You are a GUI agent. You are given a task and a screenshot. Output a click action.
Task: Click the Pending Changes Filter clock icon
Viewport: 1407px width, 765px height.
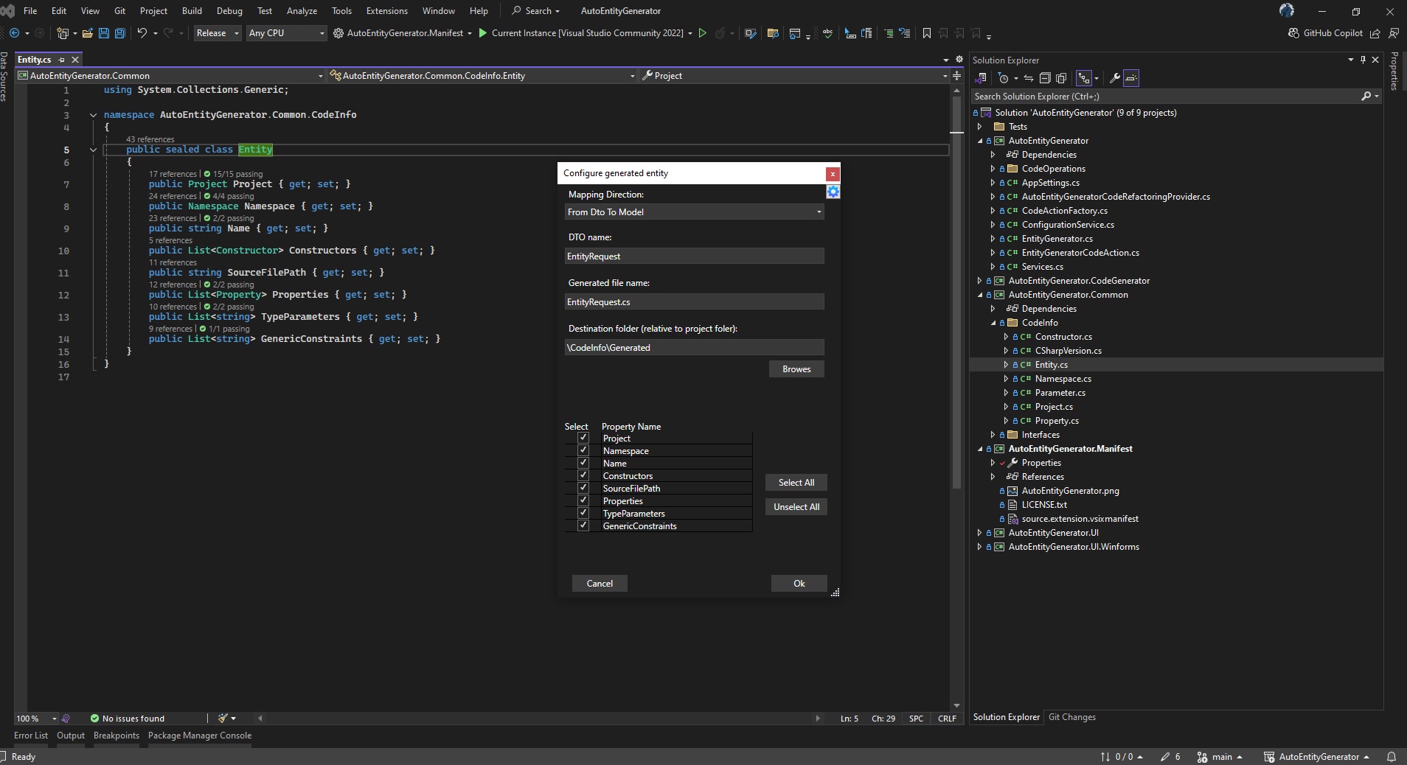pyautogui.click(x=1003, y=78)
